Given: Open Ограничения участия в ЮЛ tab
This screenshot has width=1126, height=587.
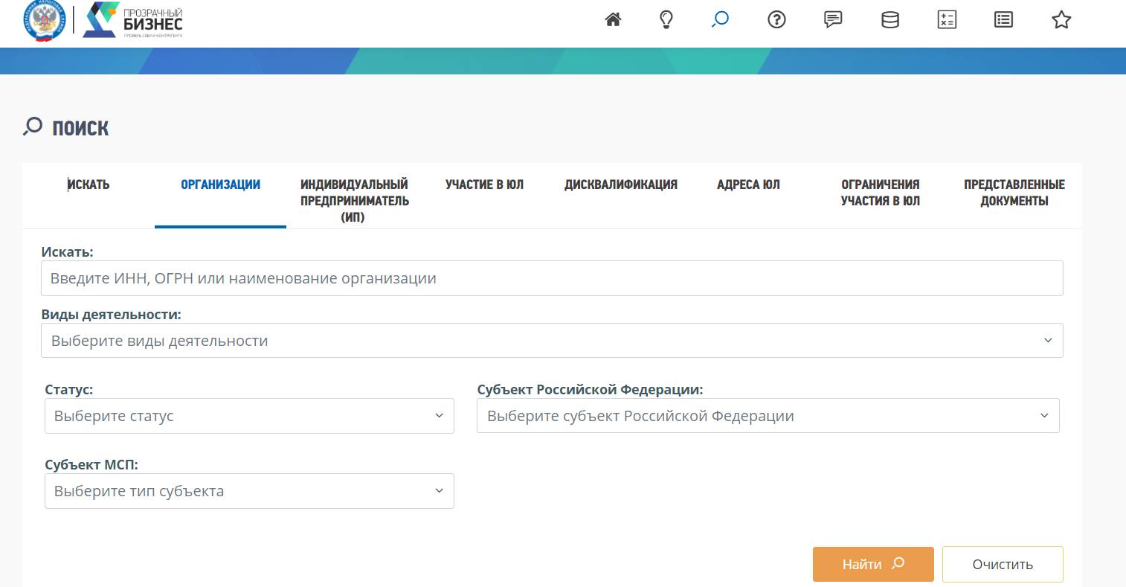Looking at the screenshot, I should click(x=881, y=193).
